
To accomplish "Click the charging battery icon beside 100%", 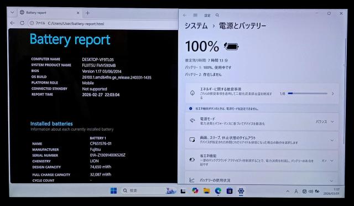I will click(231, 47).
